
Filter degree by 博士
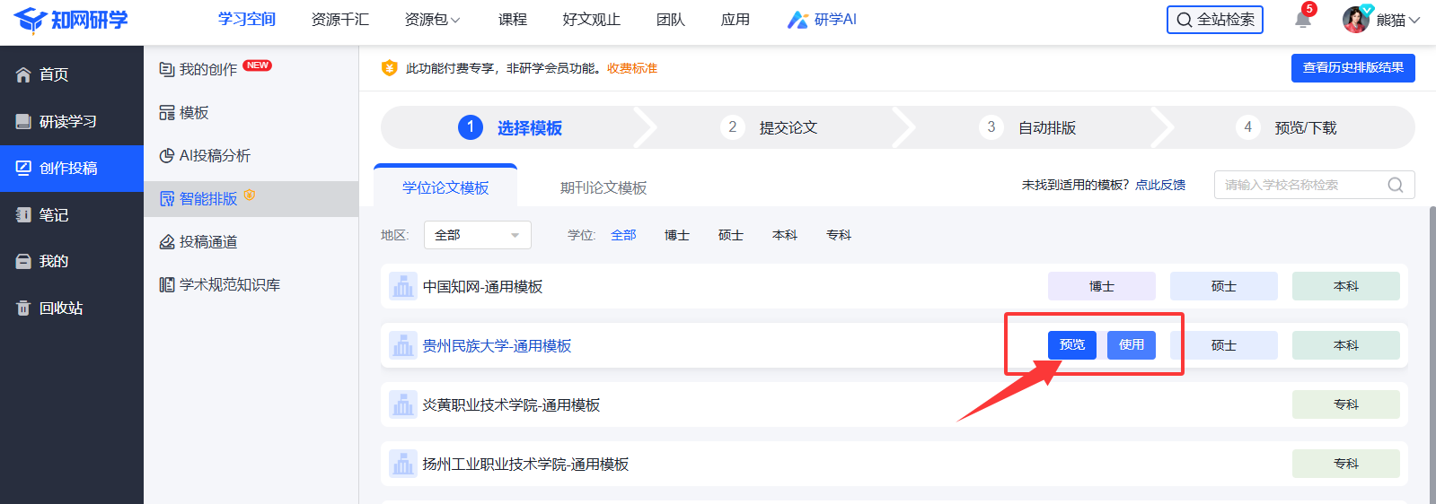(x=676, y=235)
